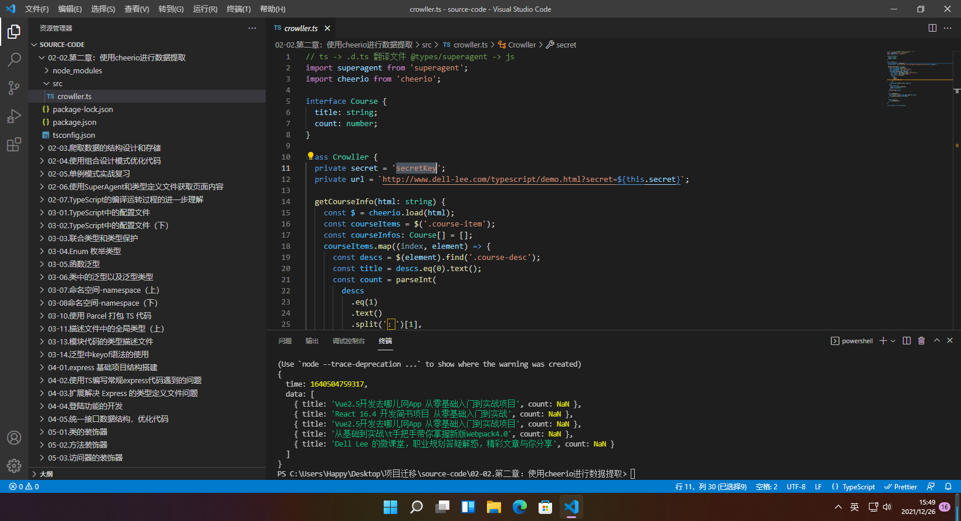This screenshot has width=961, height=521.
Task: Open File Explorer from taskbar
Action: 493,507
